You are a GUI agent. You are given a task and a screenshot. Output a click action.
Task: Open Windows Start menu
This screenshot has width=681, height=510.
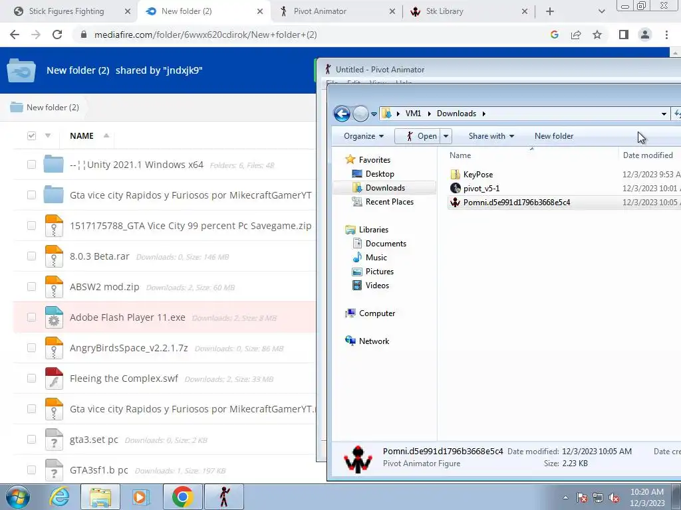click(17, 497)
